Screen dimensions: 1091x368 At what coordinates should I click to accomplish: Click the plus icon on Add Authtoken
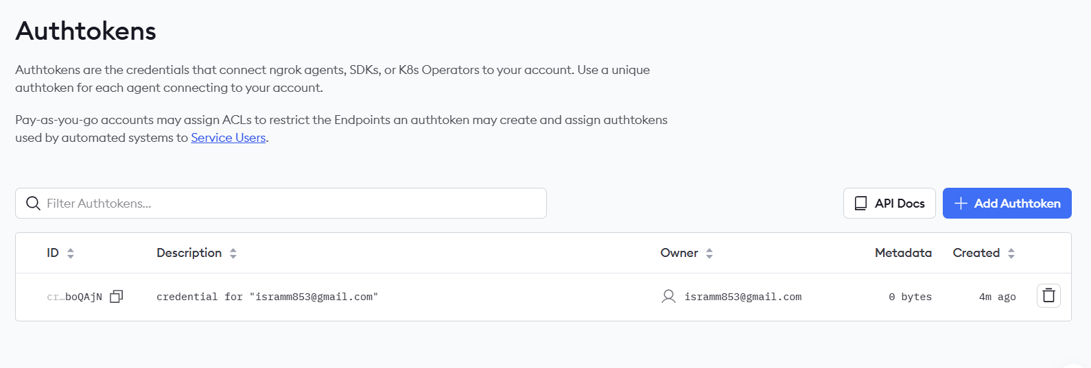point(961,204)
